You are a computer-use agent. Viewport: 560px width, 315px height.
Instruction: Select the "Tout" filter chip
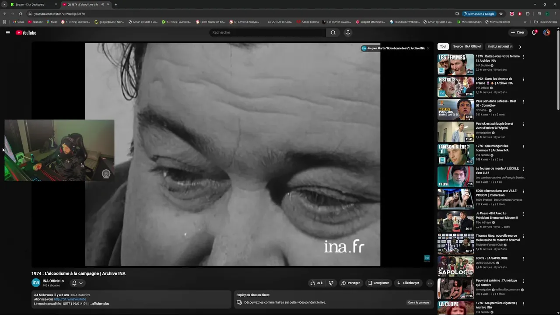(443, 46)
